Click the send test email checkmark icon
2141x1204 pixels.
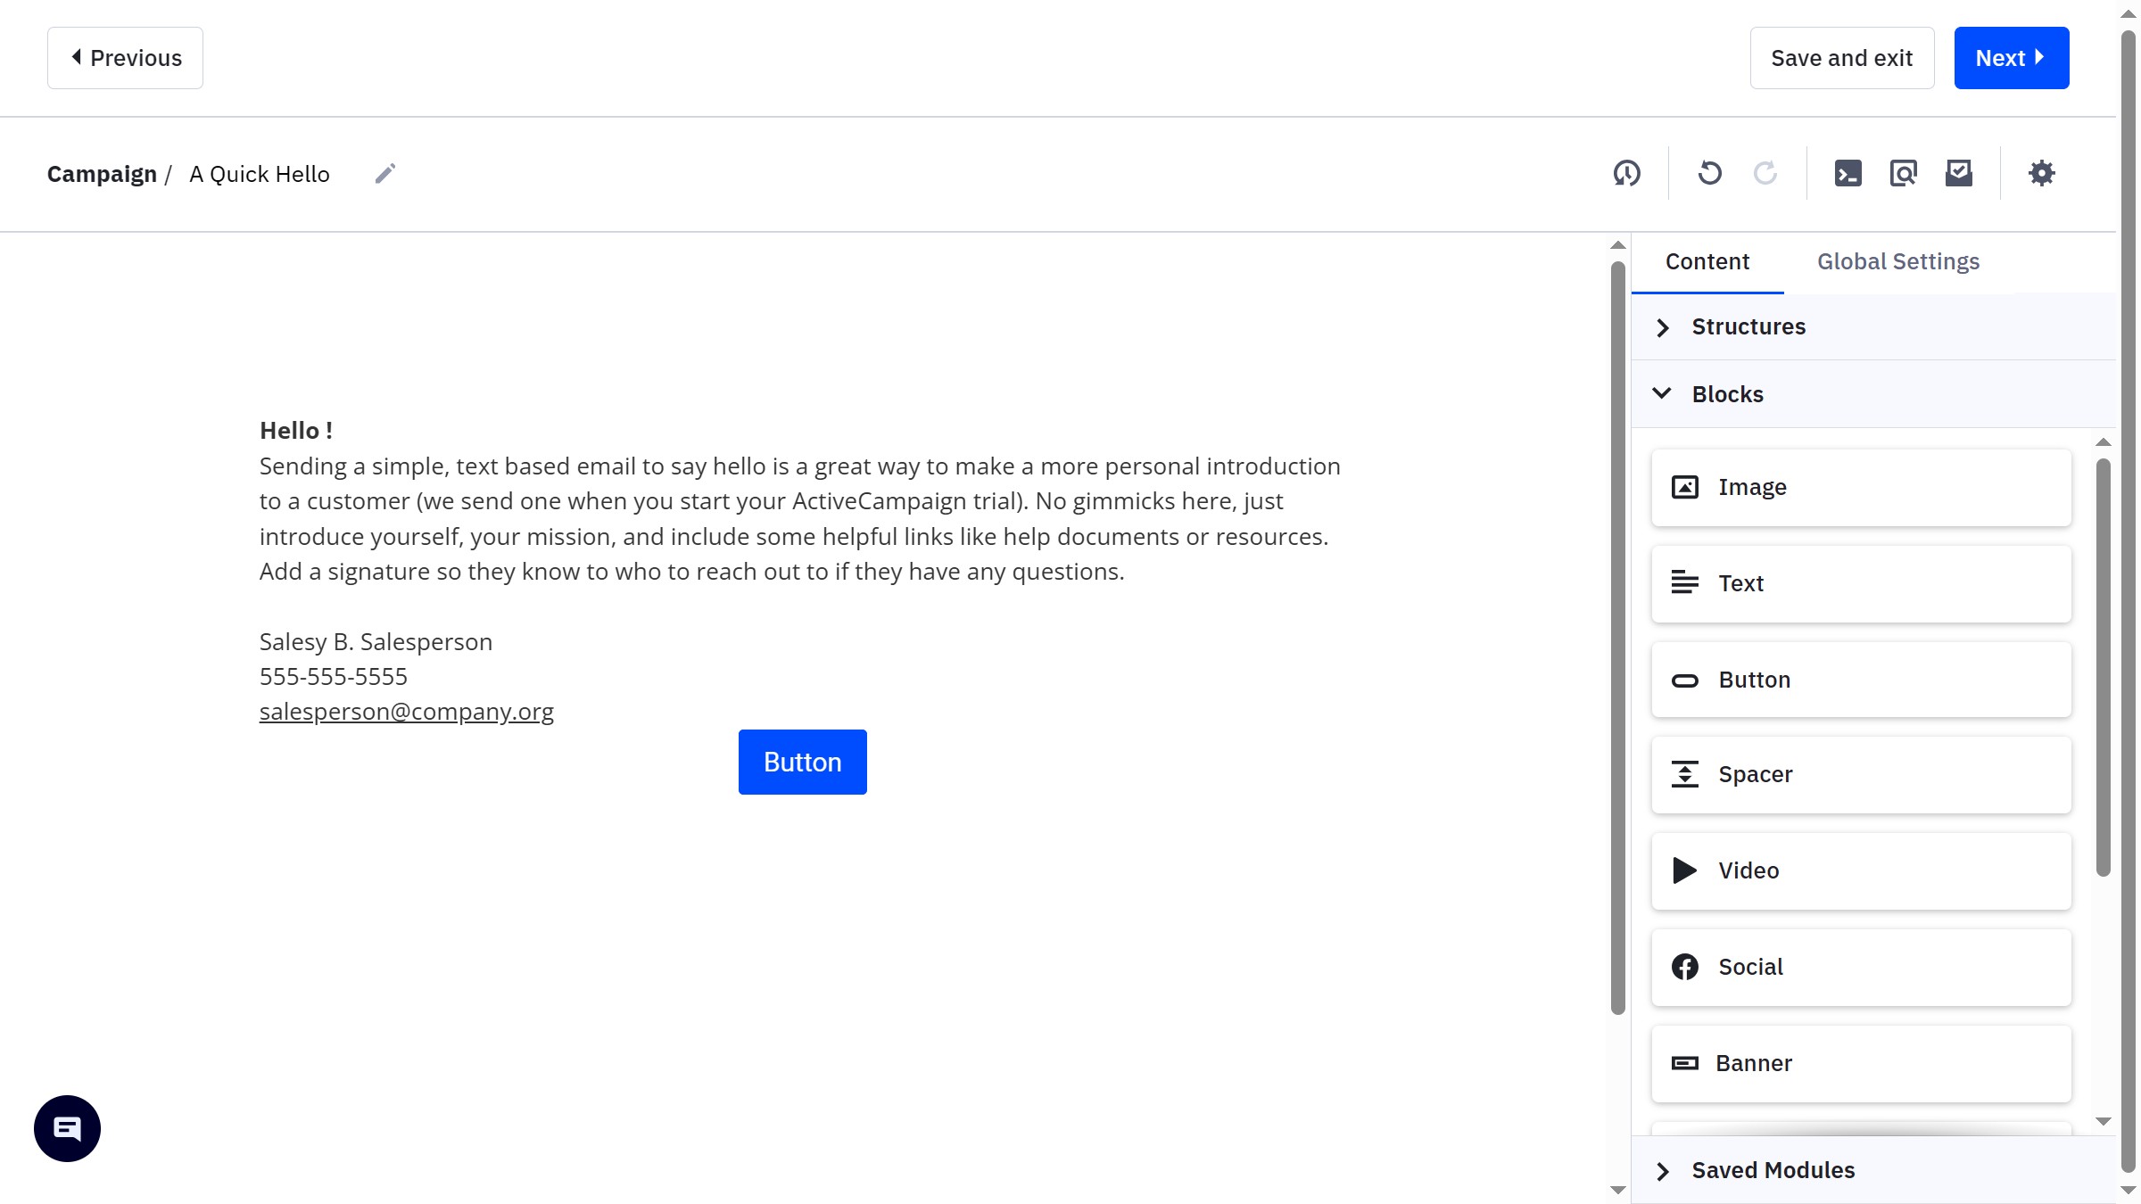[1958, 173]
